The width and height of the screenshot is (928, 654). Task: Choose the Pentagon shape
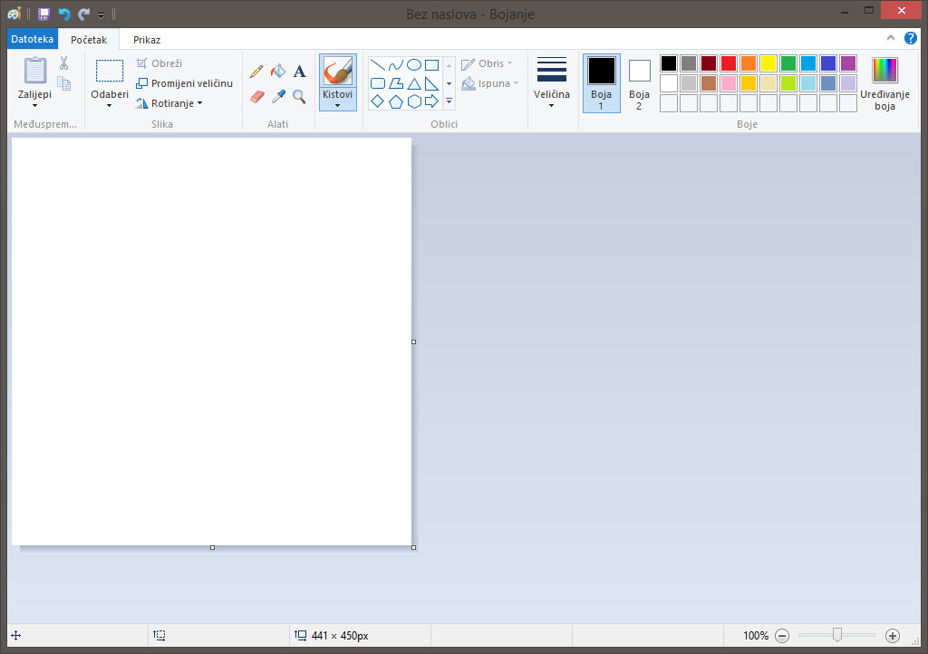click(x=395, y=101)
